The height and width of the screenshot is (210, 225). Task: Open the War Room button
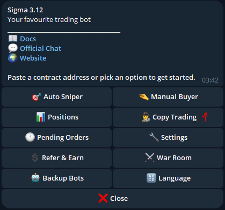tap(168, 158)
